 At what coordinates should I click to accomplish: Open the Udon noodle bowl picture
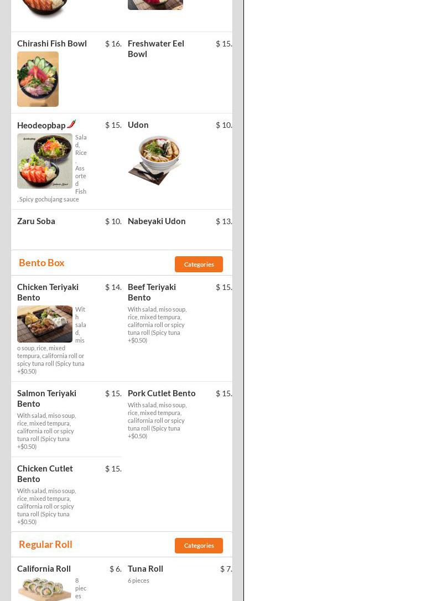(x=155, y=160)
